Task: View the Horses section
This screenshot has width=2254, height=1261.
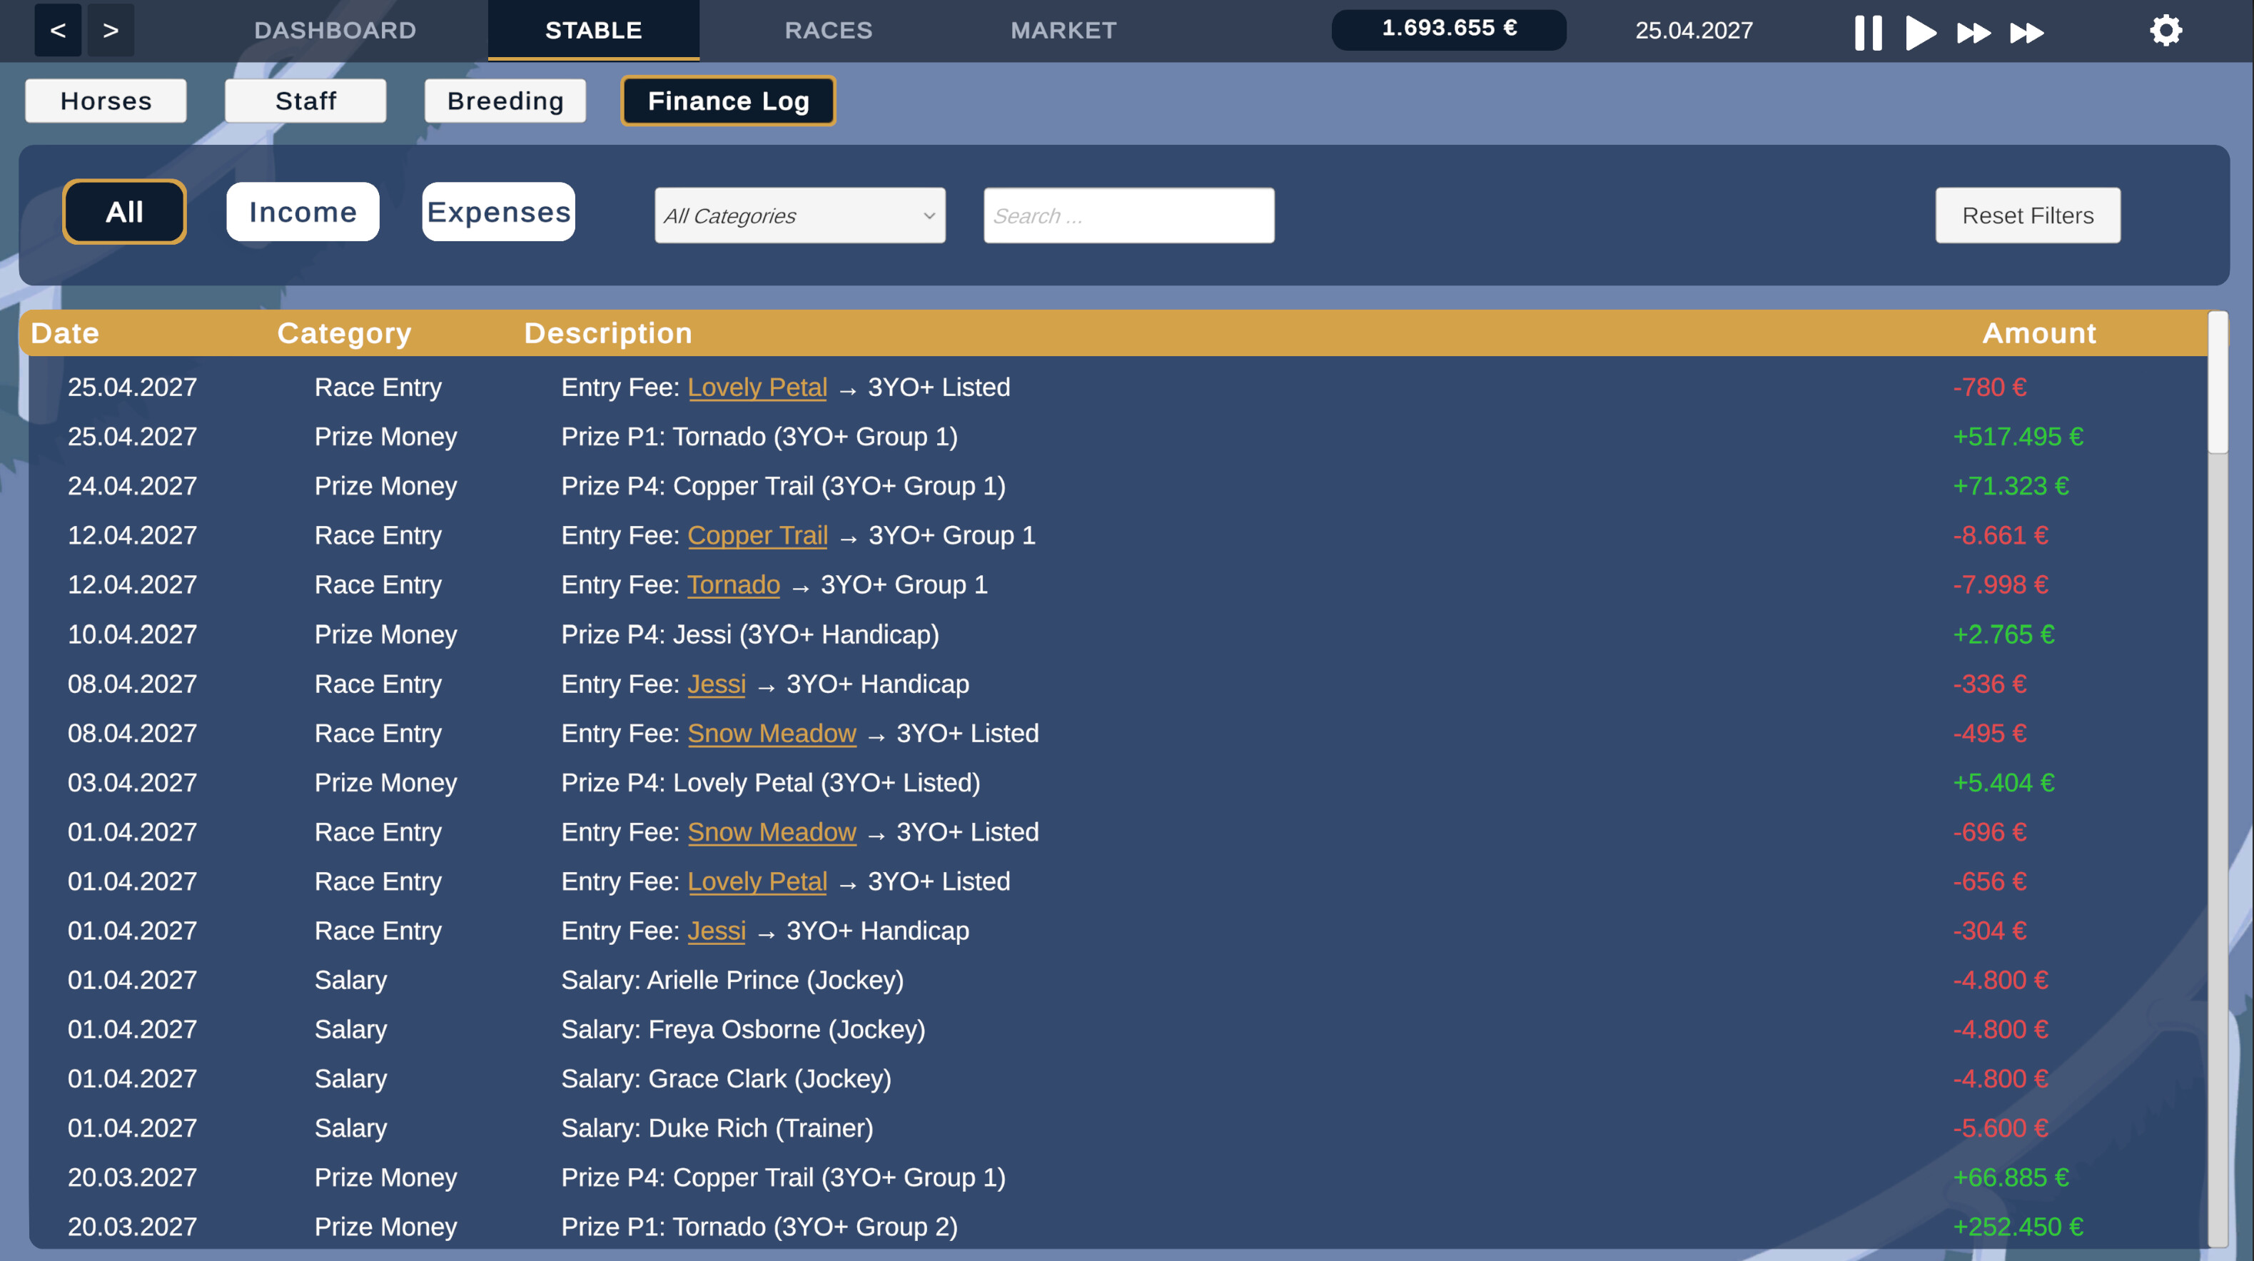Action: click(105, 100)
